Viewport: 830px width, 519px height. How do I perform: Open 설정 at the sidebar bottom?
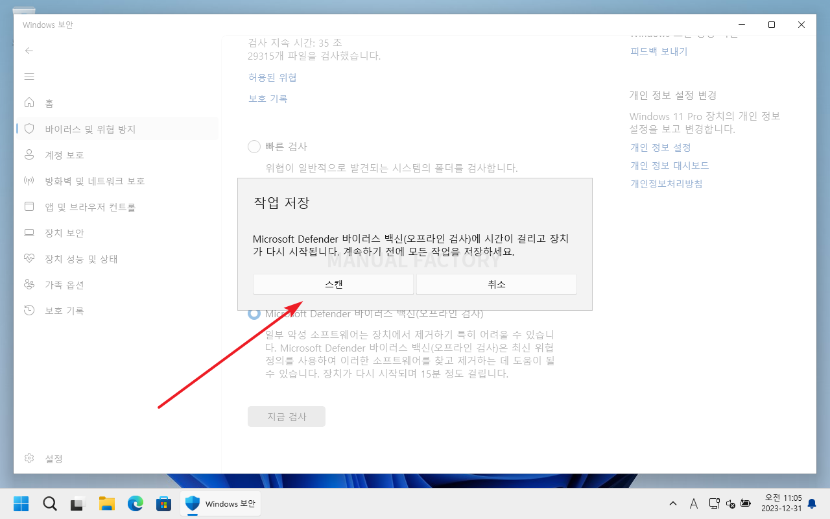click(117, 459)
